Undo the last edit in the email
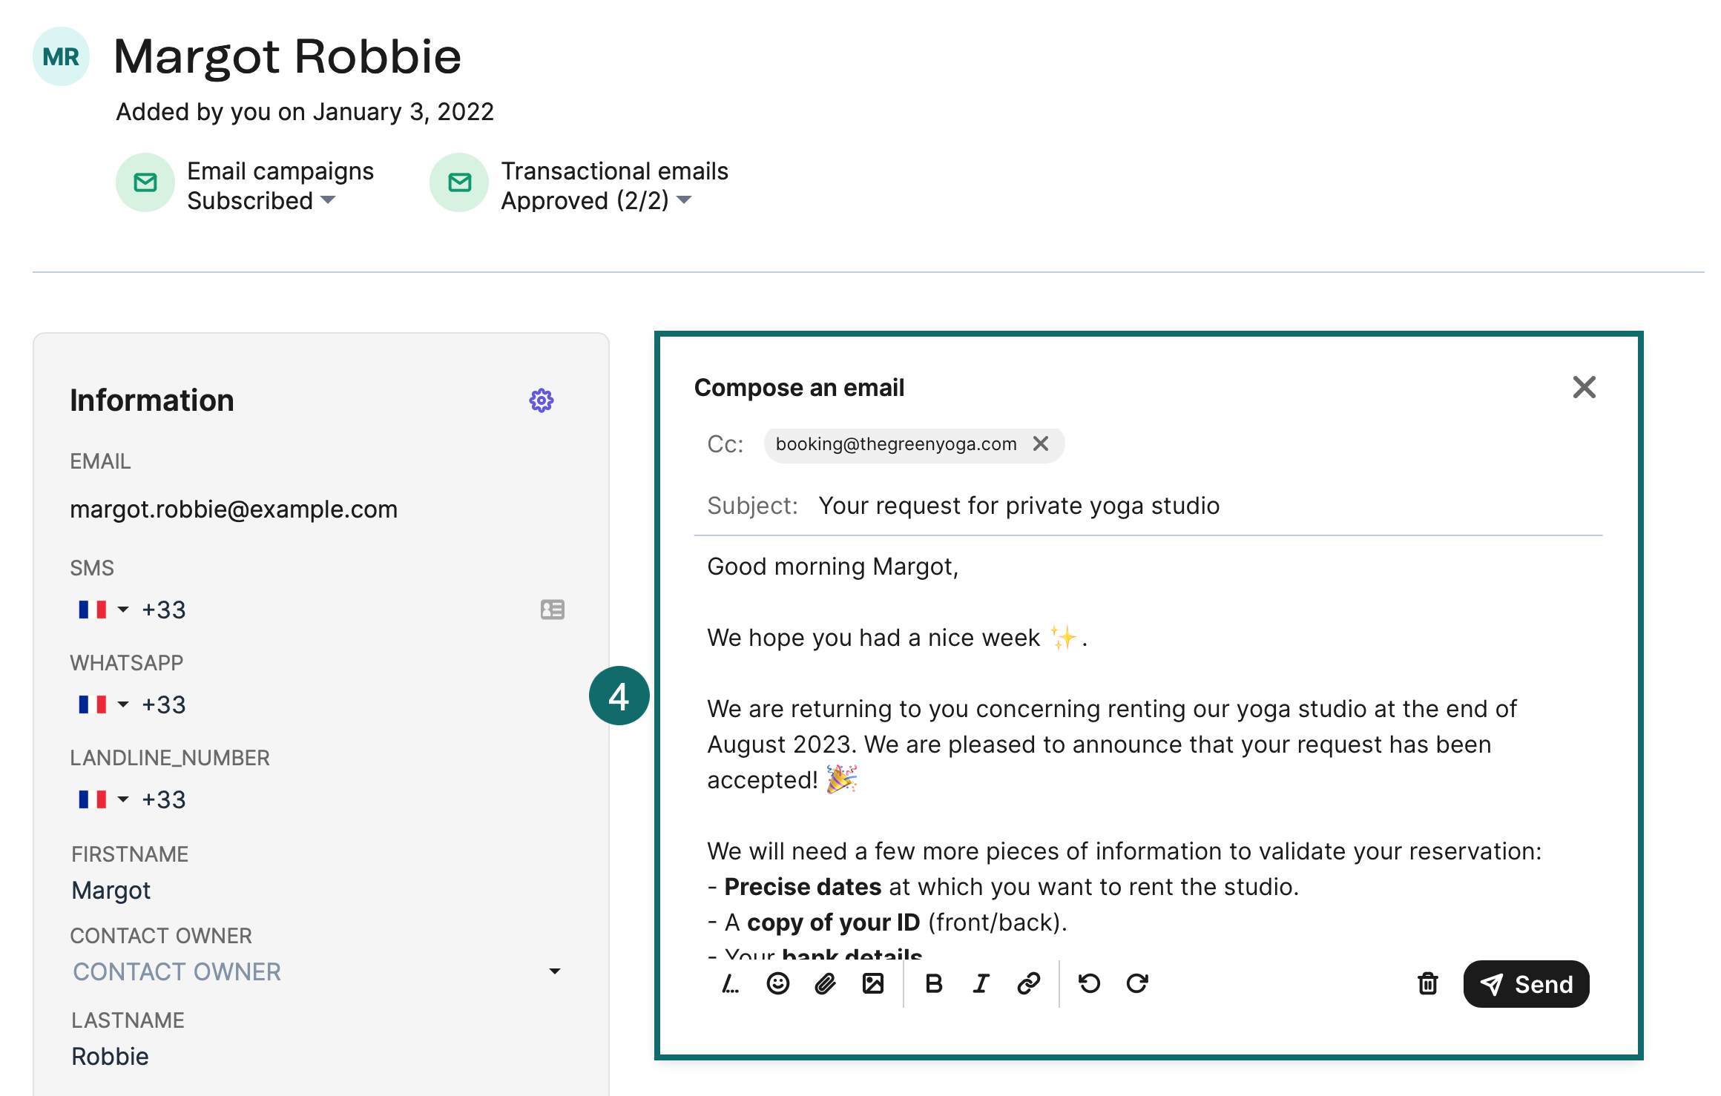 point(1088,984)
